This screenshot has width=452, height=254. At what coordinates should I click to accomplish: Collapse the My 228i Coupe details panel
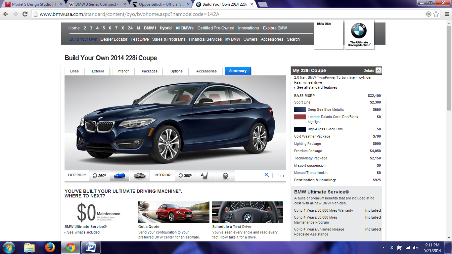tap(379, 70)
